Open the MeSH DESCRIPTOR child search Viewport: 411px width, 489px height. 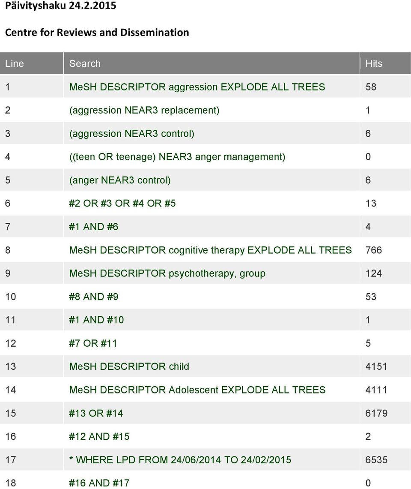click(129, 366)
